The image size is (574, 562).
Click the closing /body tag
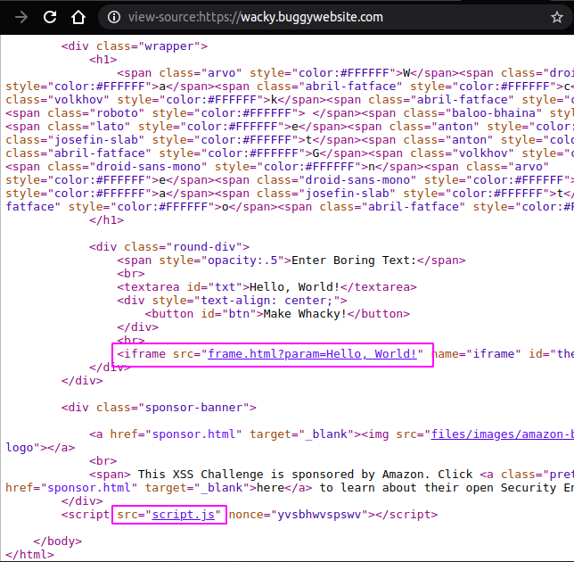click(57, 541)
